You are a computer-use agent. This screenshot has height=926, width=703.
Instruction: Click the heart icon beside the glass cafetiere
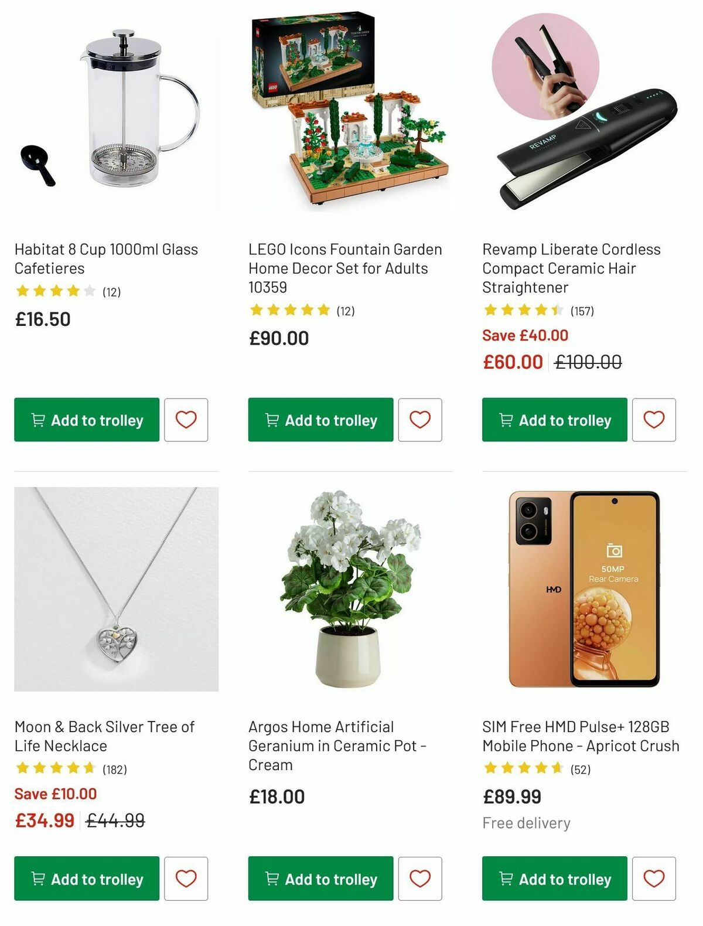point(186,419)
